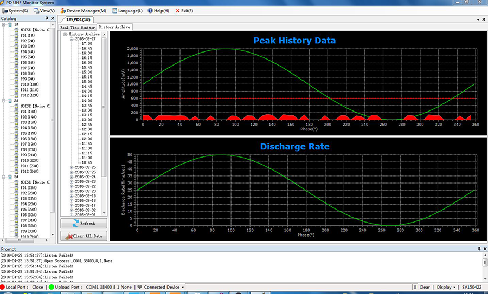Click the Connected Device heart icon
The image size is (488, 294).
(139, 287)
